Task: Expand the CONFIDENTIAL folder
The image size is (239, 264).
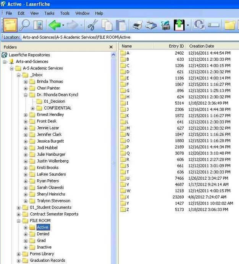Action: tap(33, 108)
